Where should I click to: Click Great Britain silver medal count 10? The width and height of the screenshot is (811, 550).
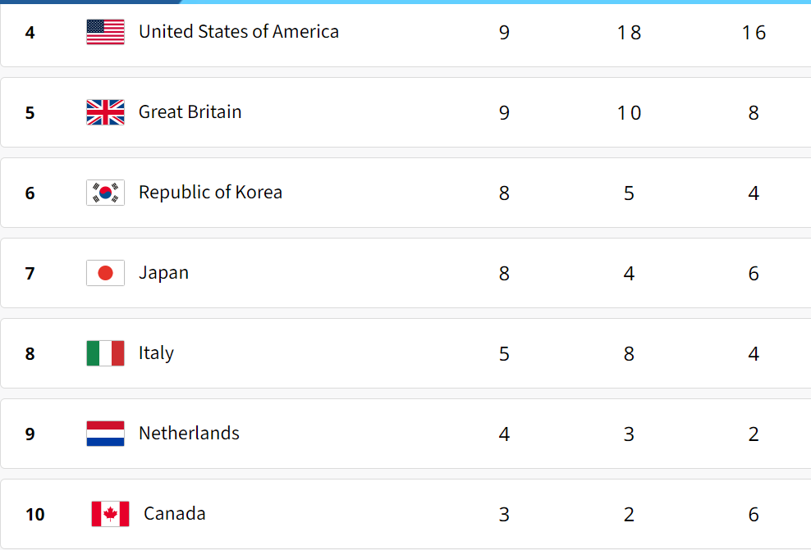(629, 112)
